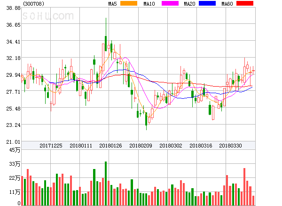Click the 20180126 date label

click(x=110, y=146)
